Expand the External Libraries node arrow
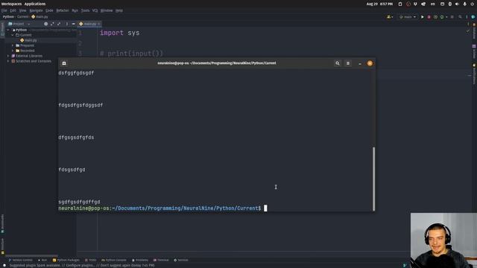 tap(8, 56)
